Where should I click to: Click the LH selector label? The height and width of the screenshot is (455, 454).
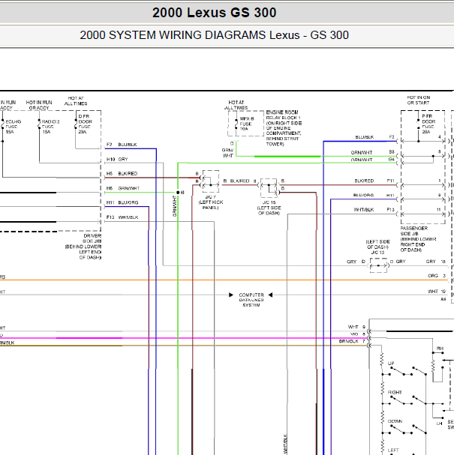(439, 424)
